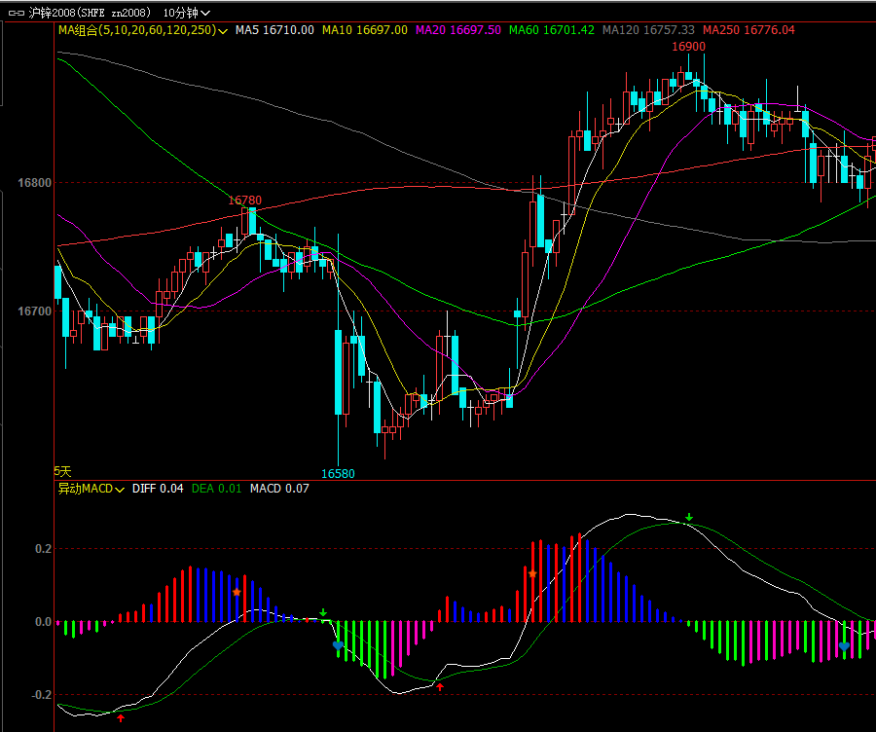This screenshot has width=876, height=732.
Task: Click the chain link icon beside 沪锌2008
Action: coord(17,13)
